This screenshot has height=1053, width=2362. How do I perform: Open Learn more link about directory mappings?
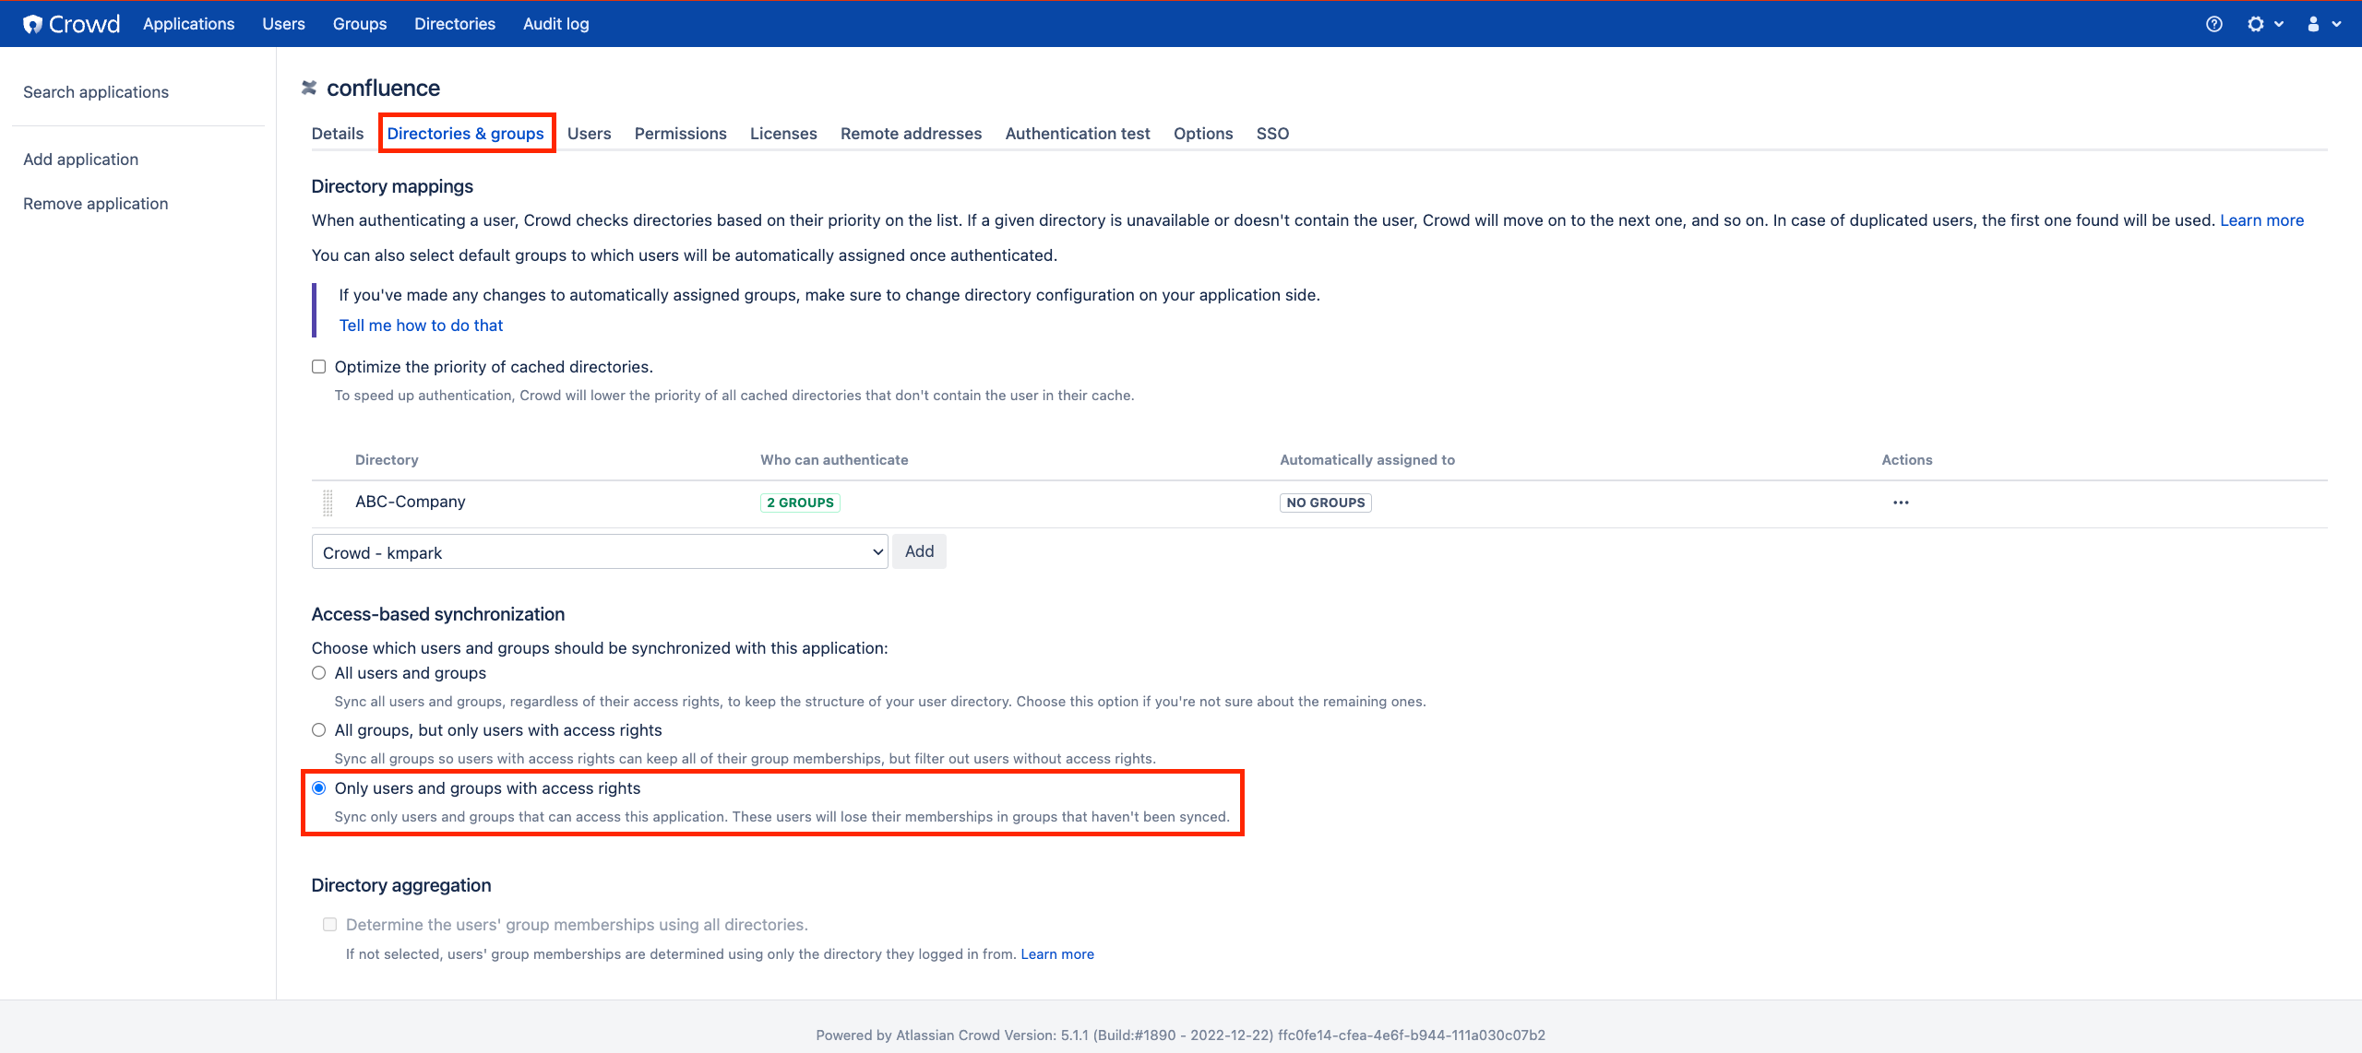click(2261, 220)
